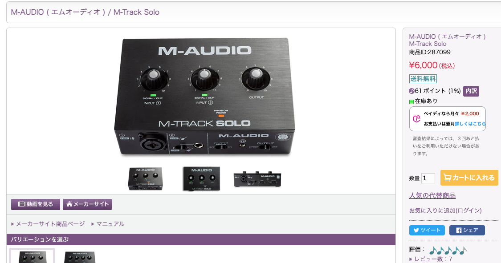Click the Paidy logo icon
This screenshot has width=501, height=263.
(417, 119)
